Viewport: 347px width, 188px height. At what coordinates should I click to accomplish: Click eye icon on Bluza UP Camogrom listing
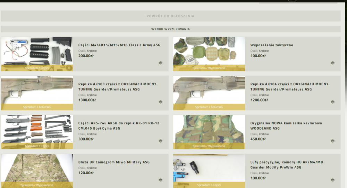point(160,180)
